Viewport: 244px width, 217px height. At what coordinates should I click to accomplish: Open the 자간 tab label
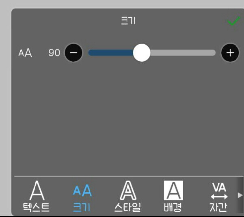tap(218, 208)
